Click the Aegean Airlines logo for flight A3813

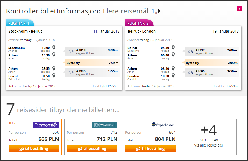pos(71,51)
